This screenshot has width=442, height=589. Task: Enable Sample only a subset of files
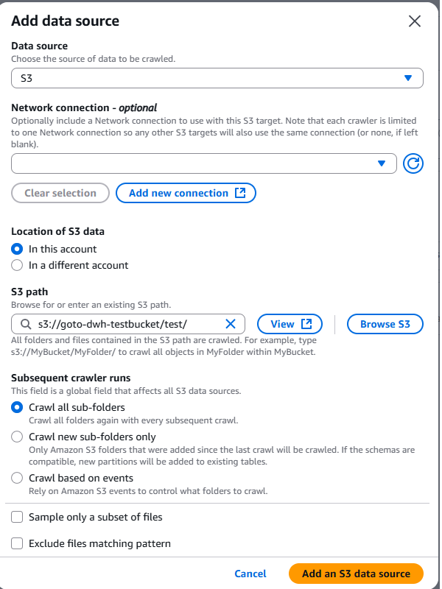pyautogui.click(x=18, y=517)
